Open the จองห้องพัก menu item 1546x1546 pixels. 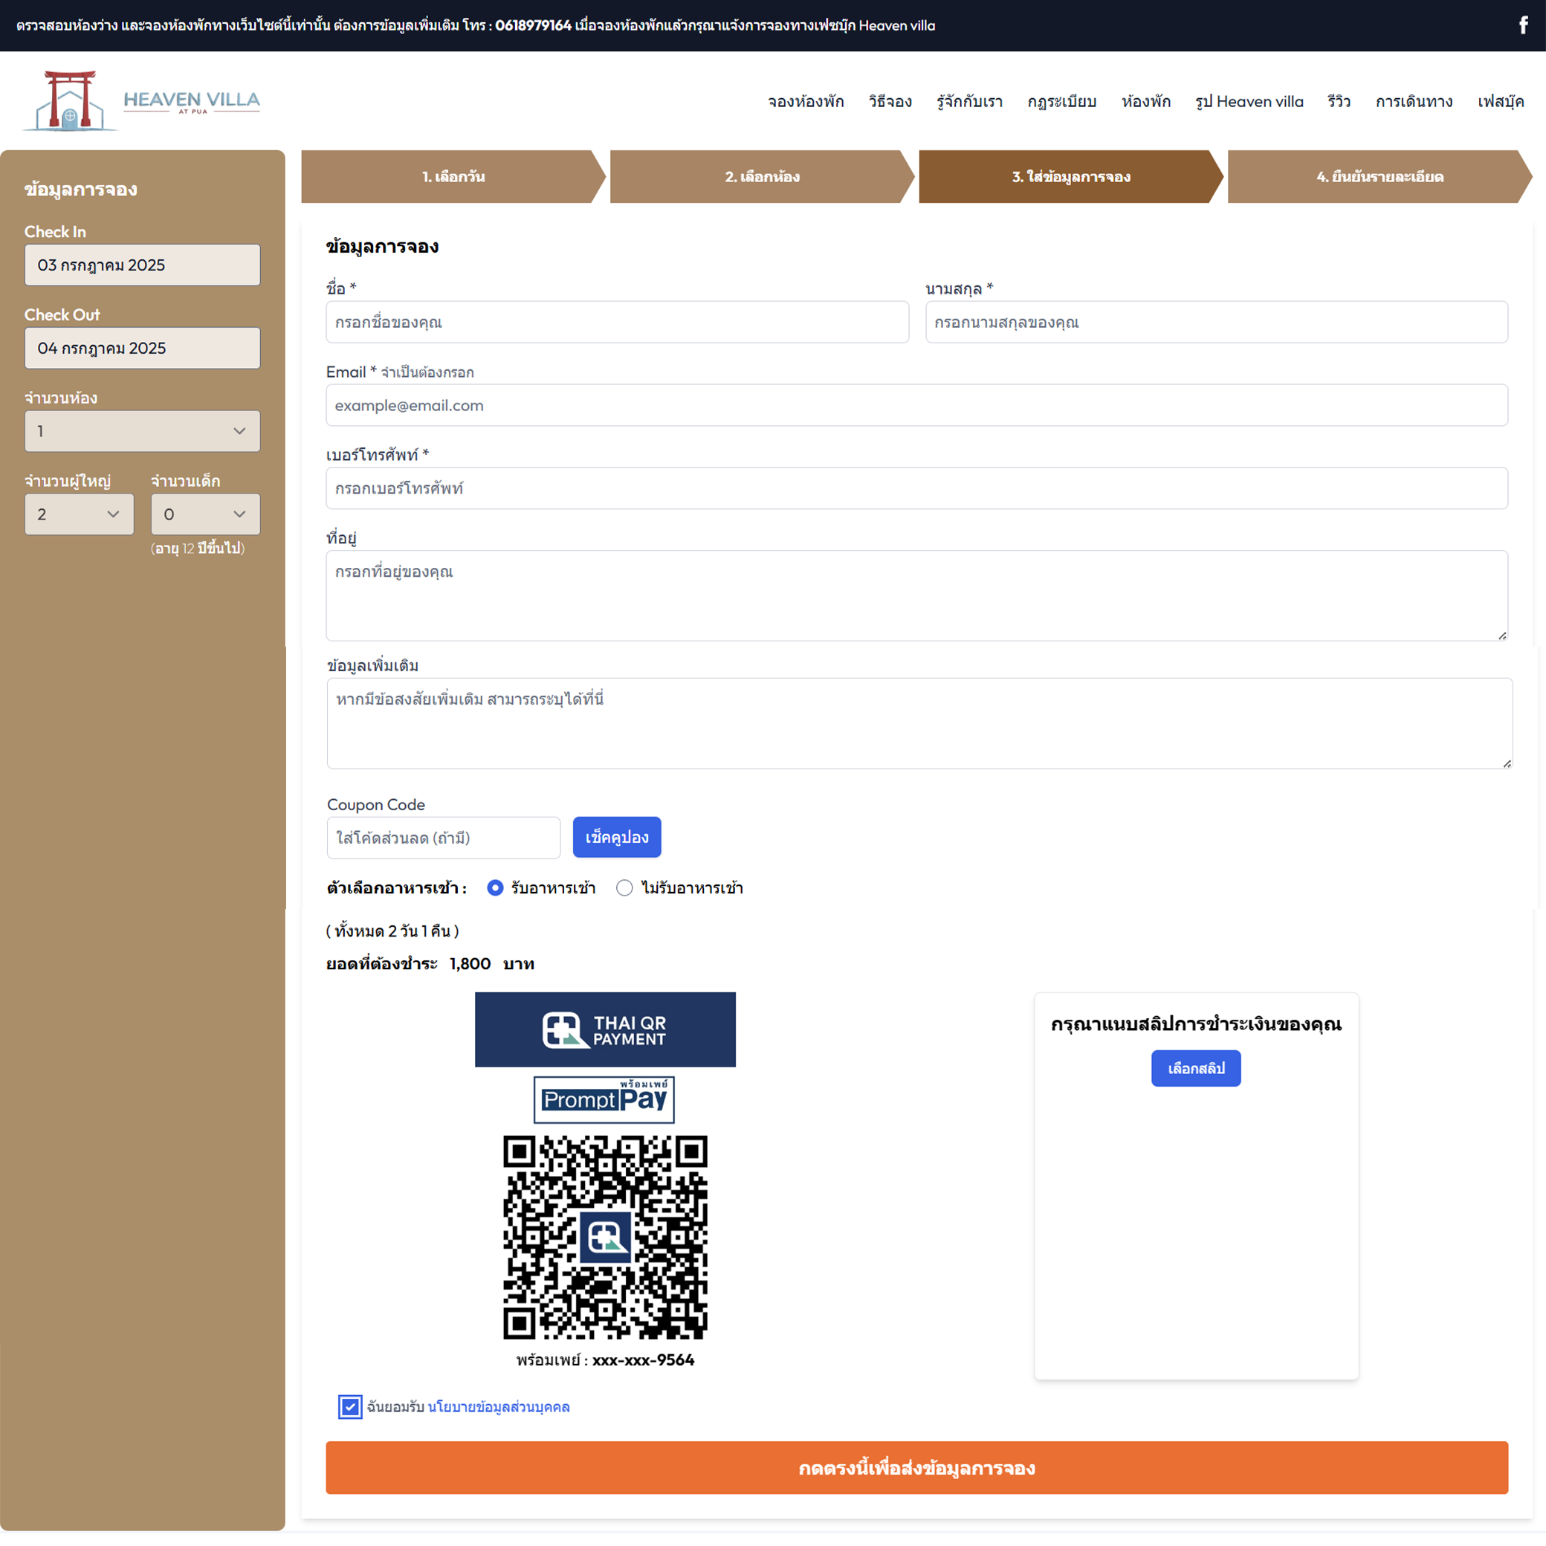806,102
